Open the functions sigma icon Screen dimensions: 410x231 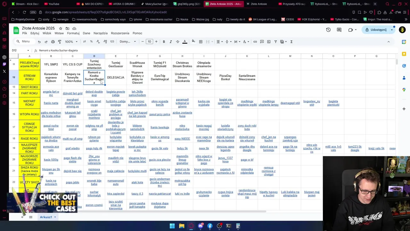[x=291, y=42]
